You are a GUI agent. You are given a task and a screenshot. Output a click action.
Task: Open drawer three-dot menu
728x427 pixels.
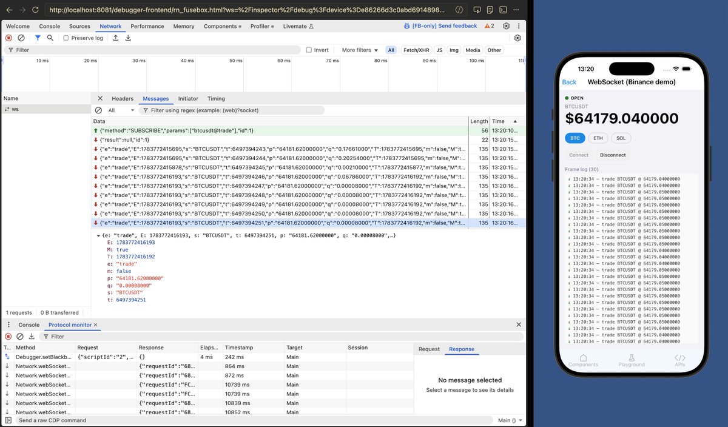tap(8, 325)
